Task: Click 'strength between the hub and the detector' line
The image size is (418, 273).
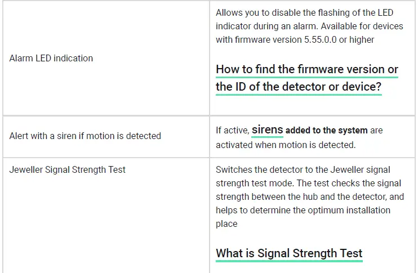Action: pyautogui.click(x=309, y=196)
